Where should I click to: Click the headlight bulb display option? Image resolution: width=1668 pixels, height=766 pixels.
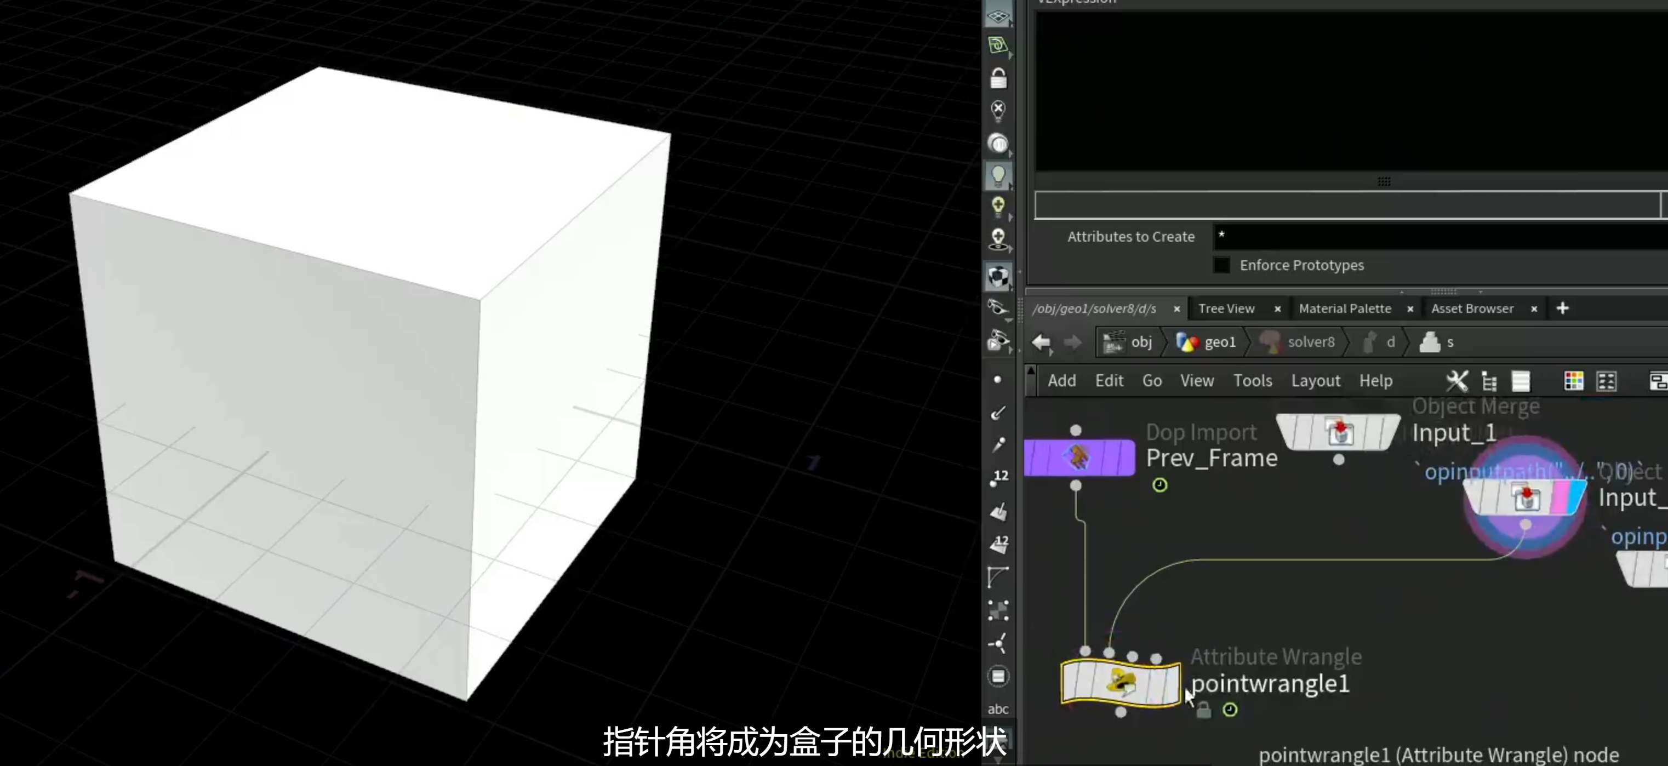coord(998,175)
